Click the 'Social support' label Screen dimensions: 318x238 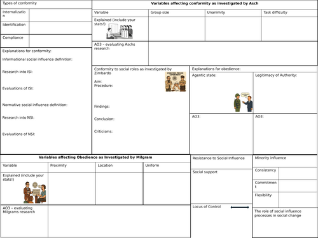click(x=205, y=172)
